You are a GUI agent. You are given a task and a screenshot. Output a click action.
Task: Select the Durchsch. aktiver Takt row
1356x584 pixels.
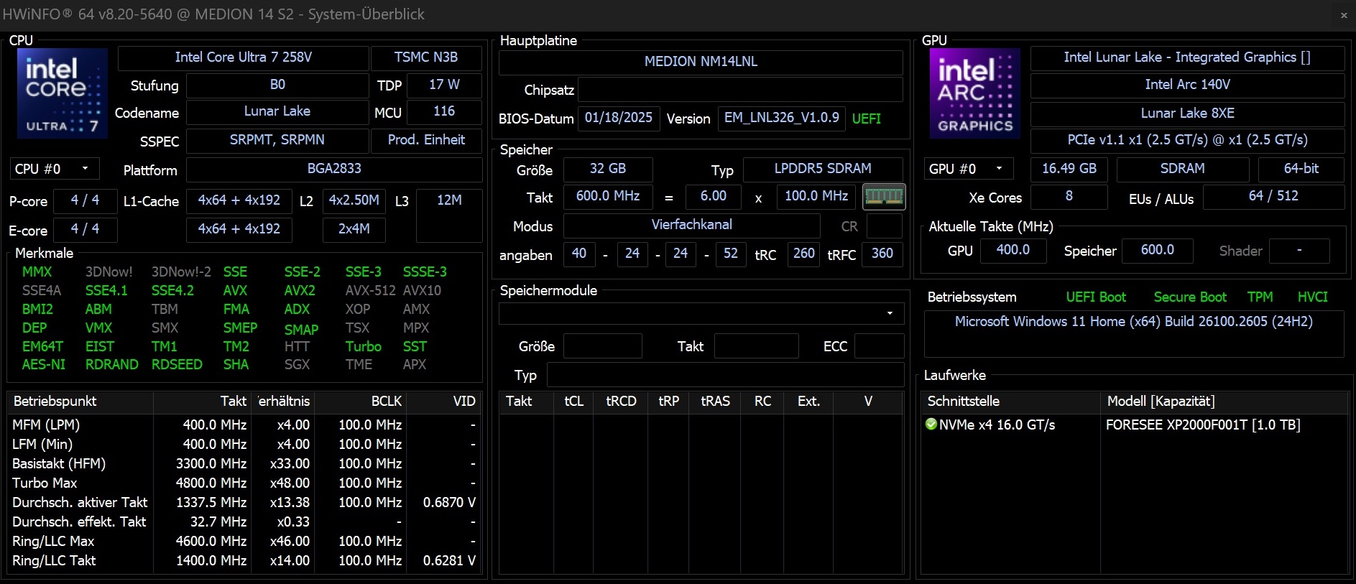click(x=244, y=503)
